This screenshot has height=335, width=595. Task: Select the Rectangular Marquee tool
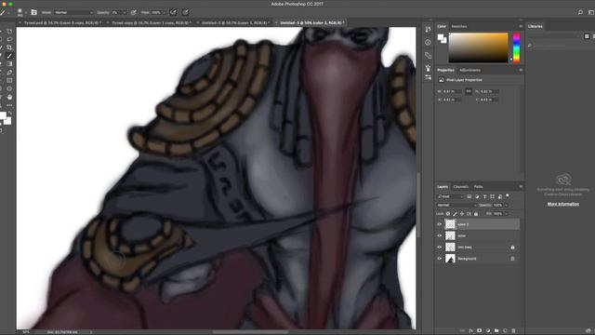coord(9,31)
